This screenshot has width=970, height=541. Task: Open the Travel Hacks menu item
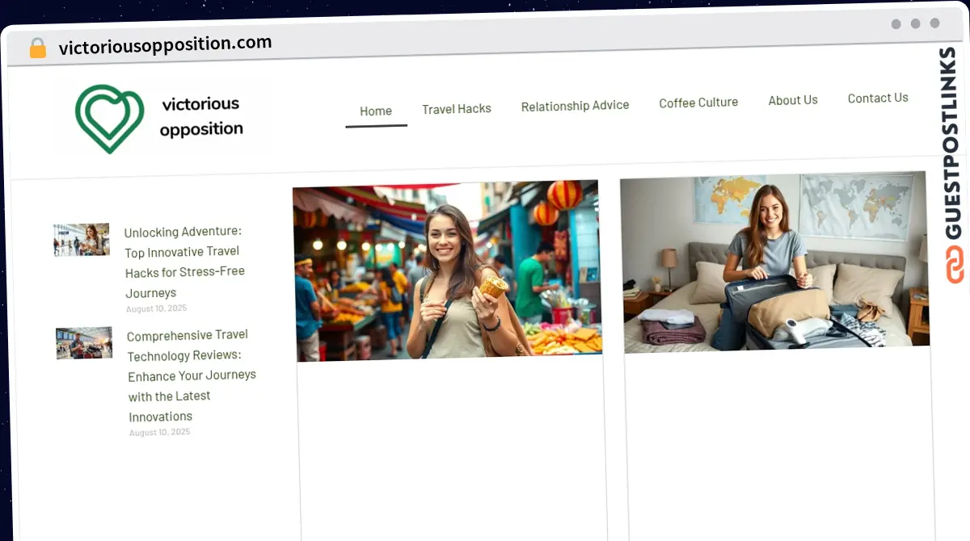tap(457, 108)
